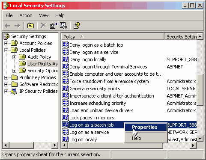This screenshot has width=206, height=160.
Task: Click the Export List toolbar icon
Action: point(63,26)
